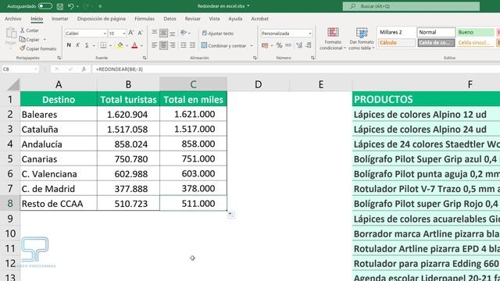Screen dimensions: 500x281
Task: Click the borders icon
Action: [103, 45]
